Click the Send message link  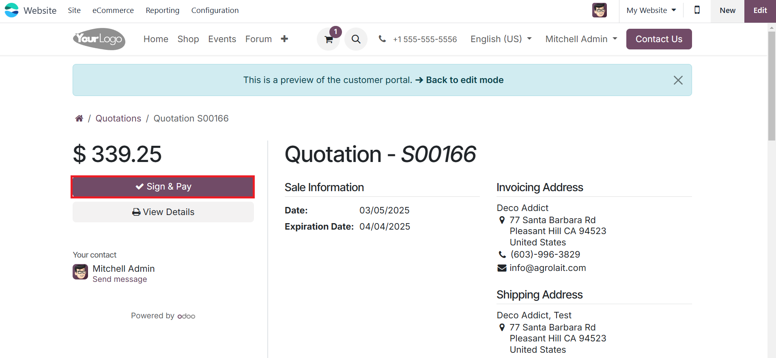[120, 279]
